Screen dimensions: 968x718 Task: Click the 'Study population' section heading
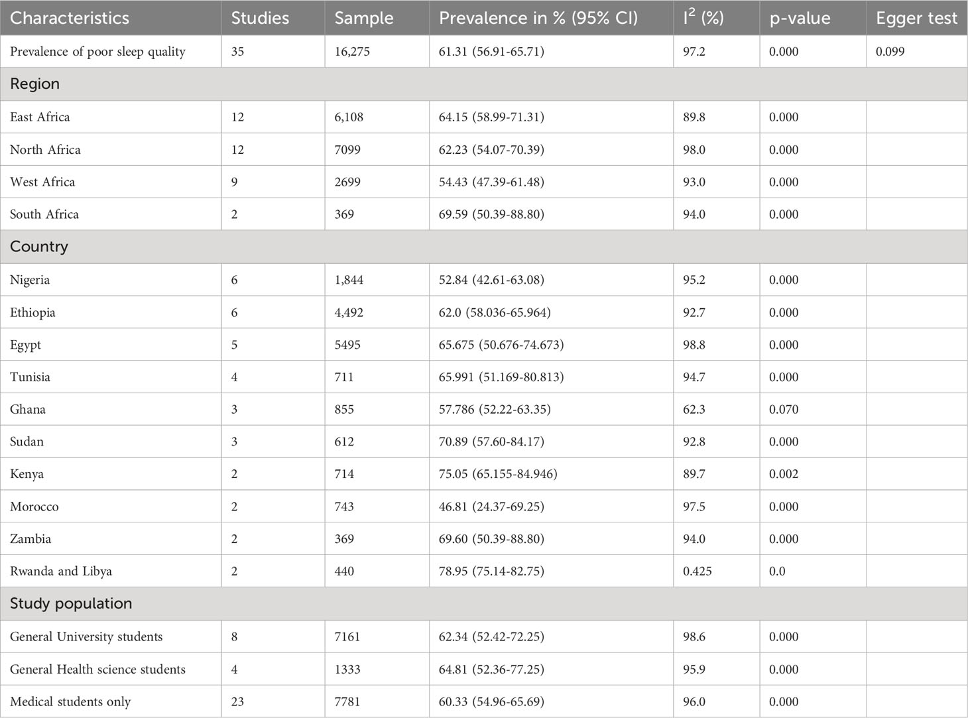point(71,604)
